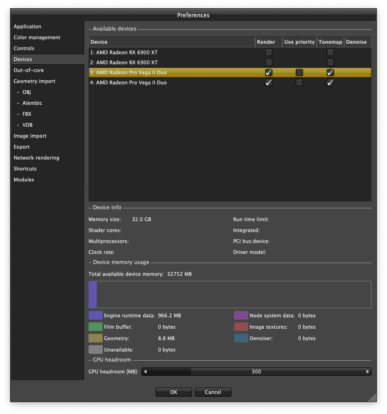Increase GPU headroom with right arrow
Screen dimensions: 387x414
coord(367,372)
